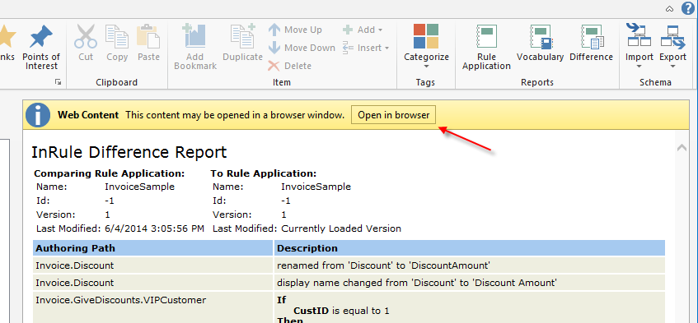Image resolution: width=698 pixels, height=323 pixels.
Task: Click Move Down in Item group
Action: pos(302,48)
